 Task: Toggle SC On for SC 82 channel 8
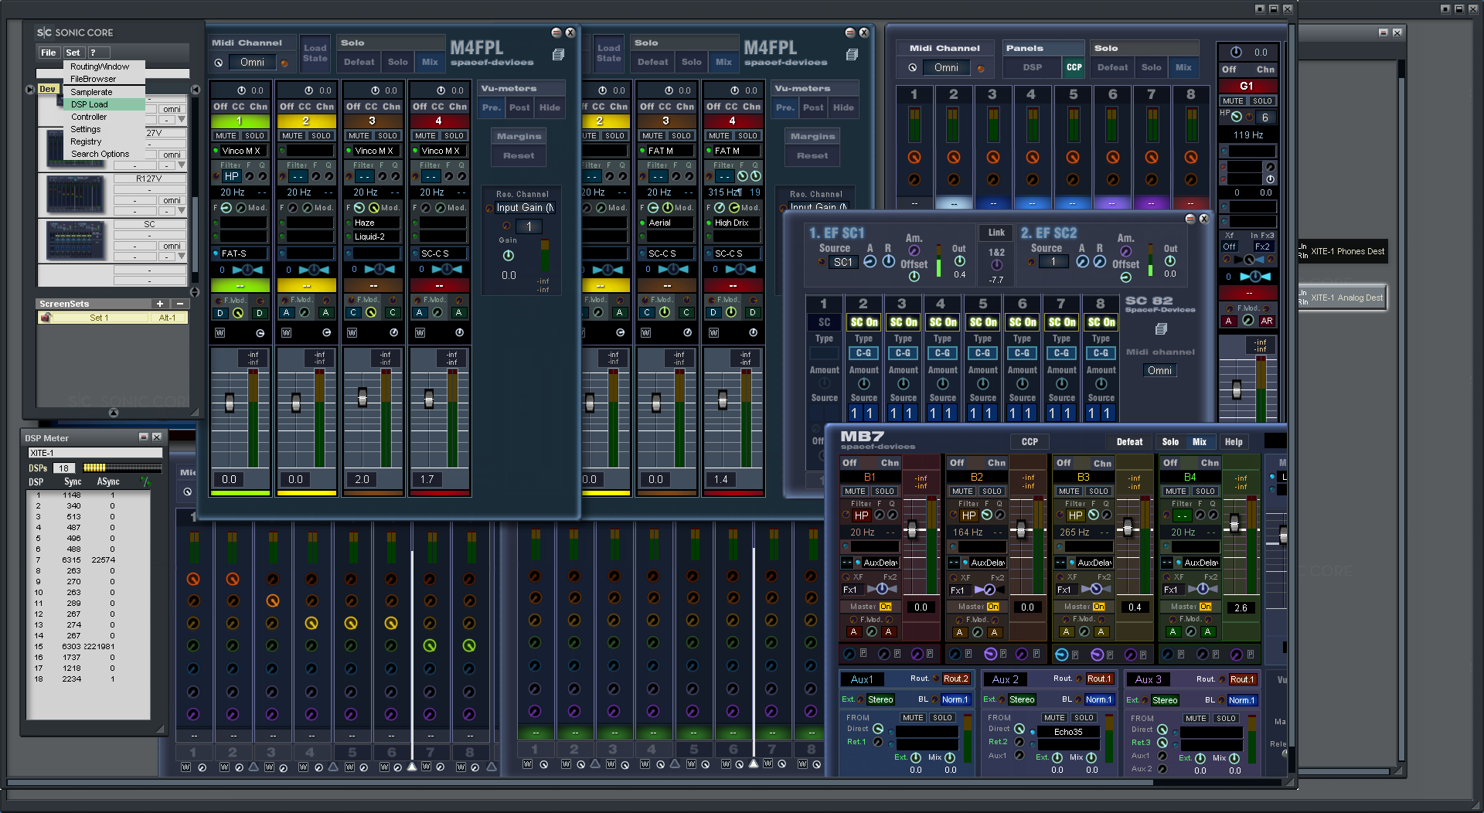coord(1101,322)
